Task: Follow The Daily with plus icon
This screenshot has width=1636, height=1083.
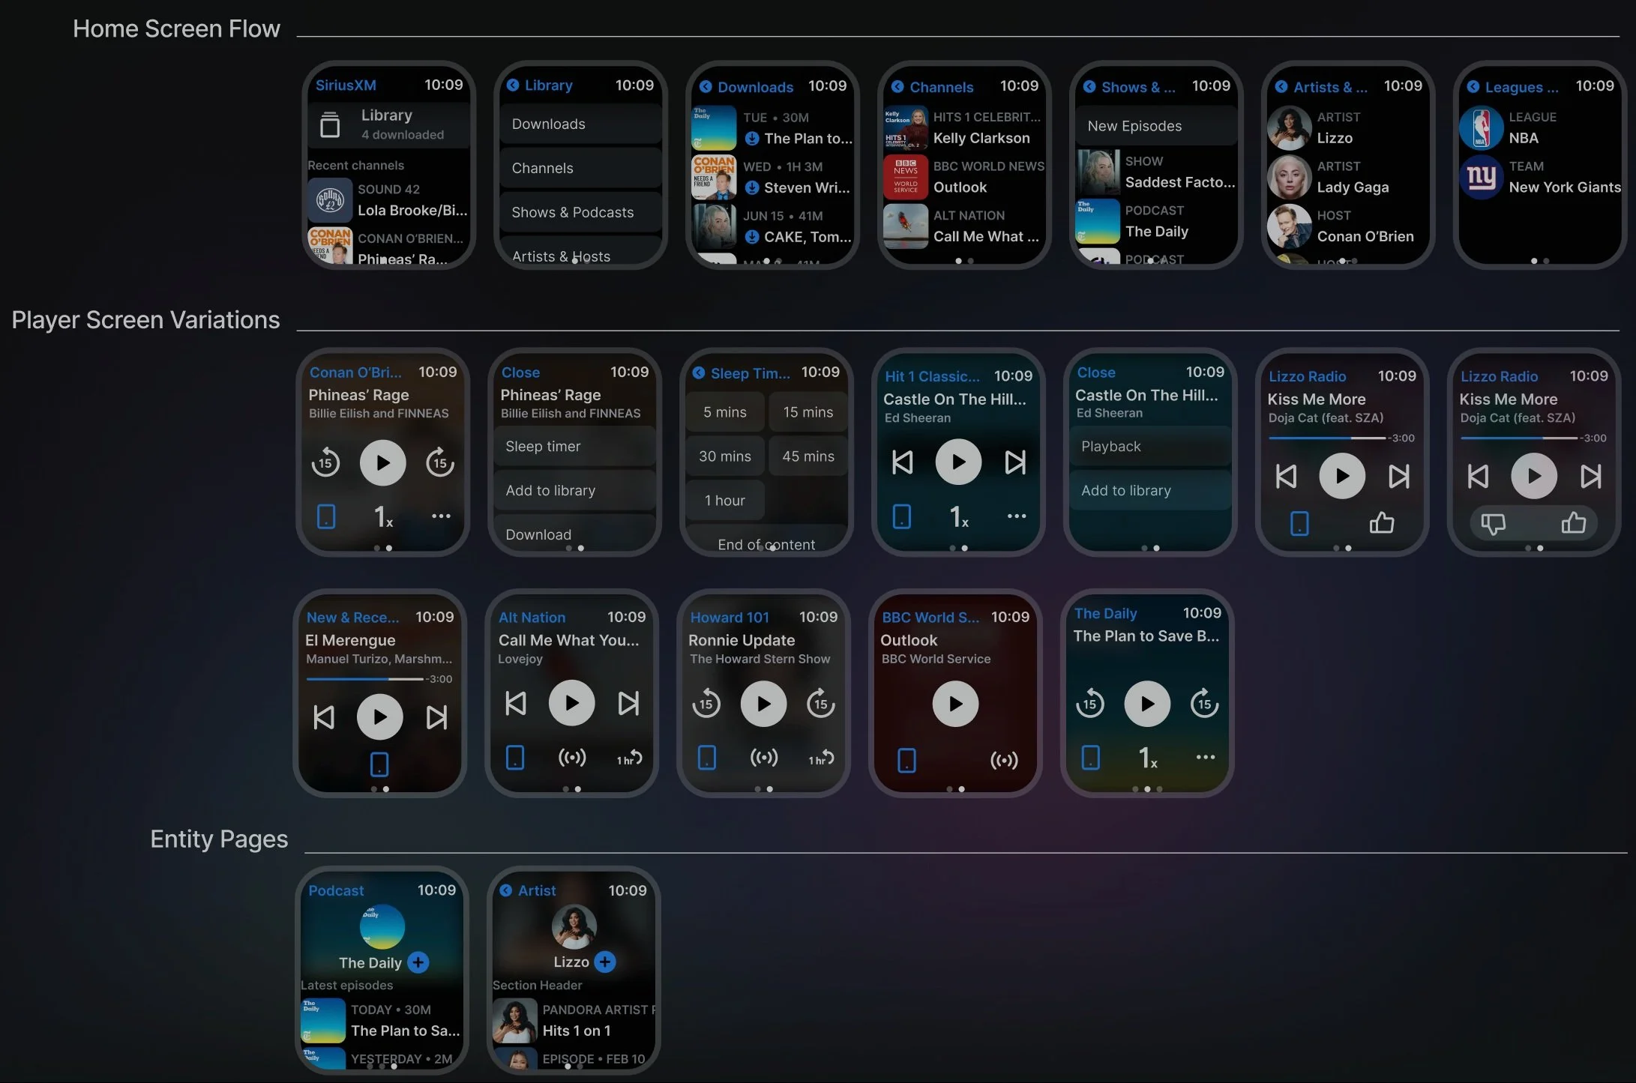Action: pyautogui.click(x=418, y=962)
